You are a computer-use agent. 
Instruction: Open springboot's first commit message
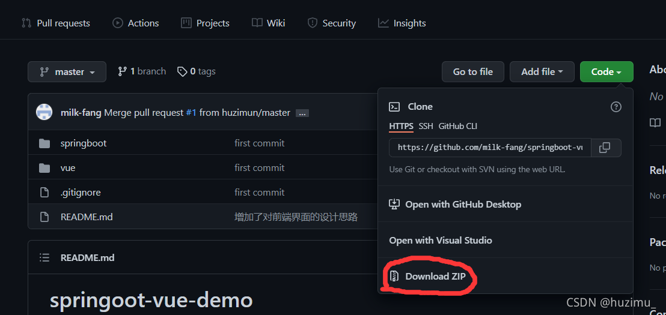[260, 143]
